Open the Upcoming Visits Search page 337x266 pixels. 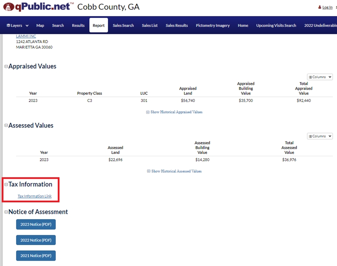click(276, 26)
